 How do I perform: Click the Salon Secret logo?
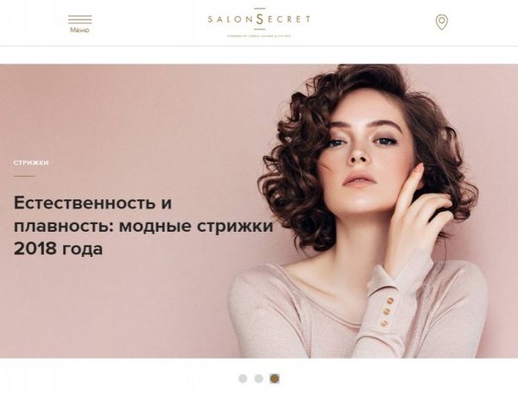259,22
